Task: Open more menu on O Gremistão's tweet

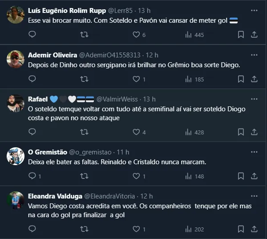Action: pos(254,151)
